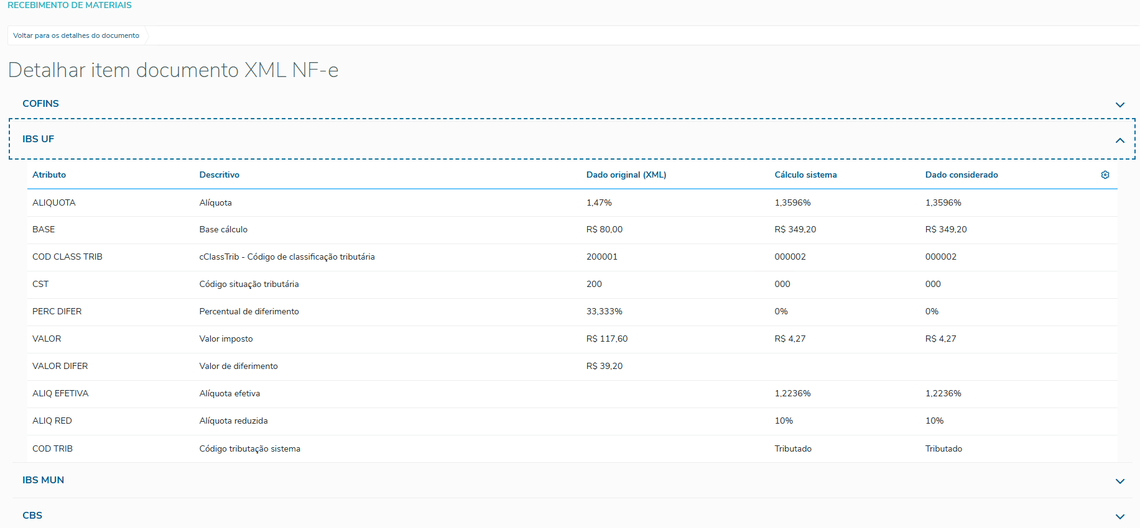This screenshot has width=1140, height=528.
Task: Click the 'Cálculo sistema' column header
Action: click(805, 175)
